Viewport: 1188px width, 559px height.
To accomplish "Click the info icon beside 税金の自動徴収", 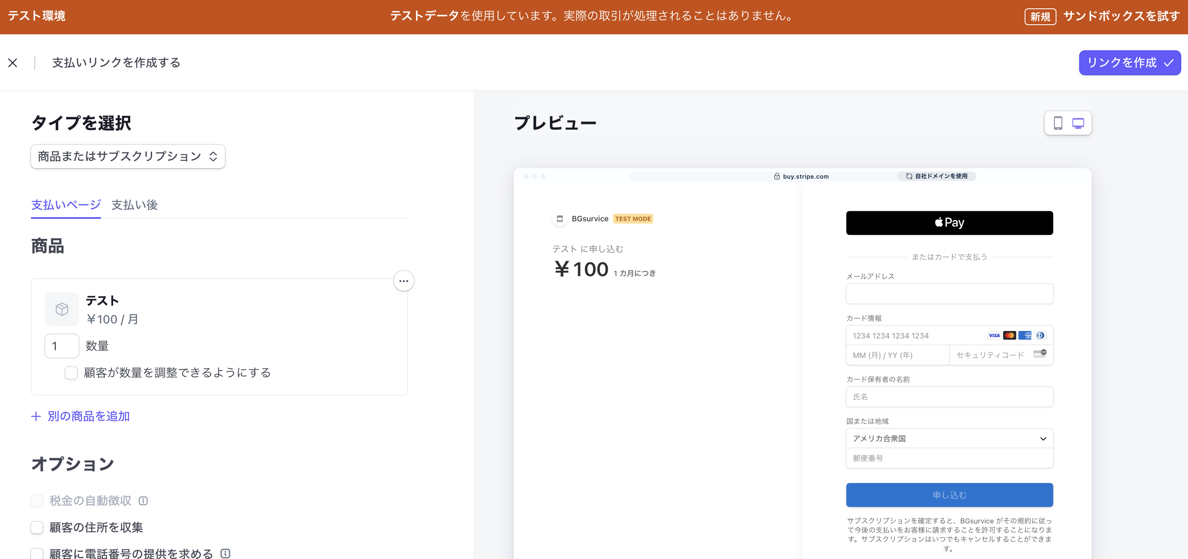I will (x=144, y=500).
